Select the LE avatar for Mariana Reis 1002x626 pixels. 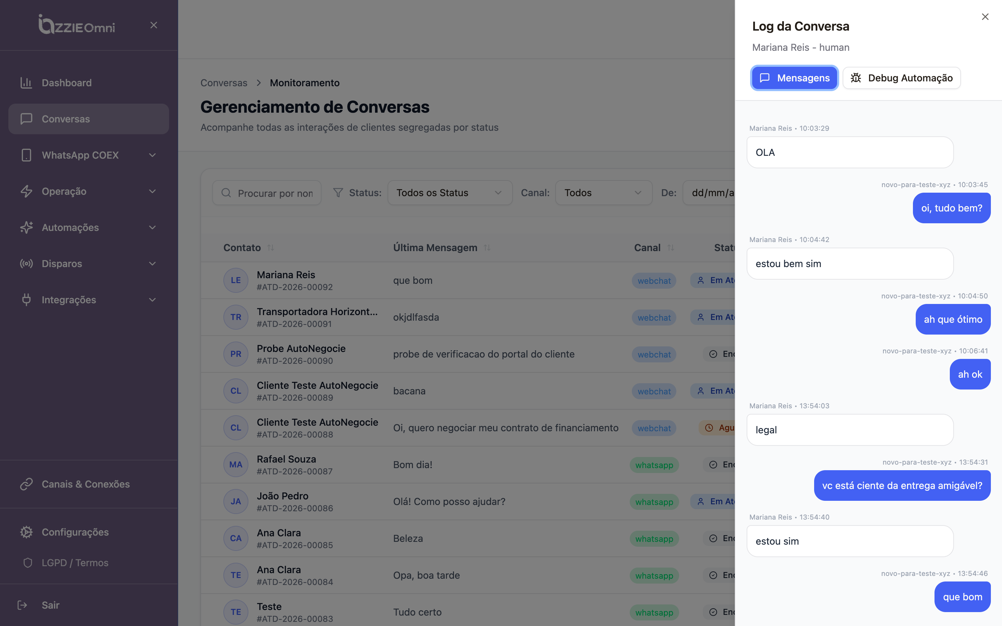(x=236, y=280)
